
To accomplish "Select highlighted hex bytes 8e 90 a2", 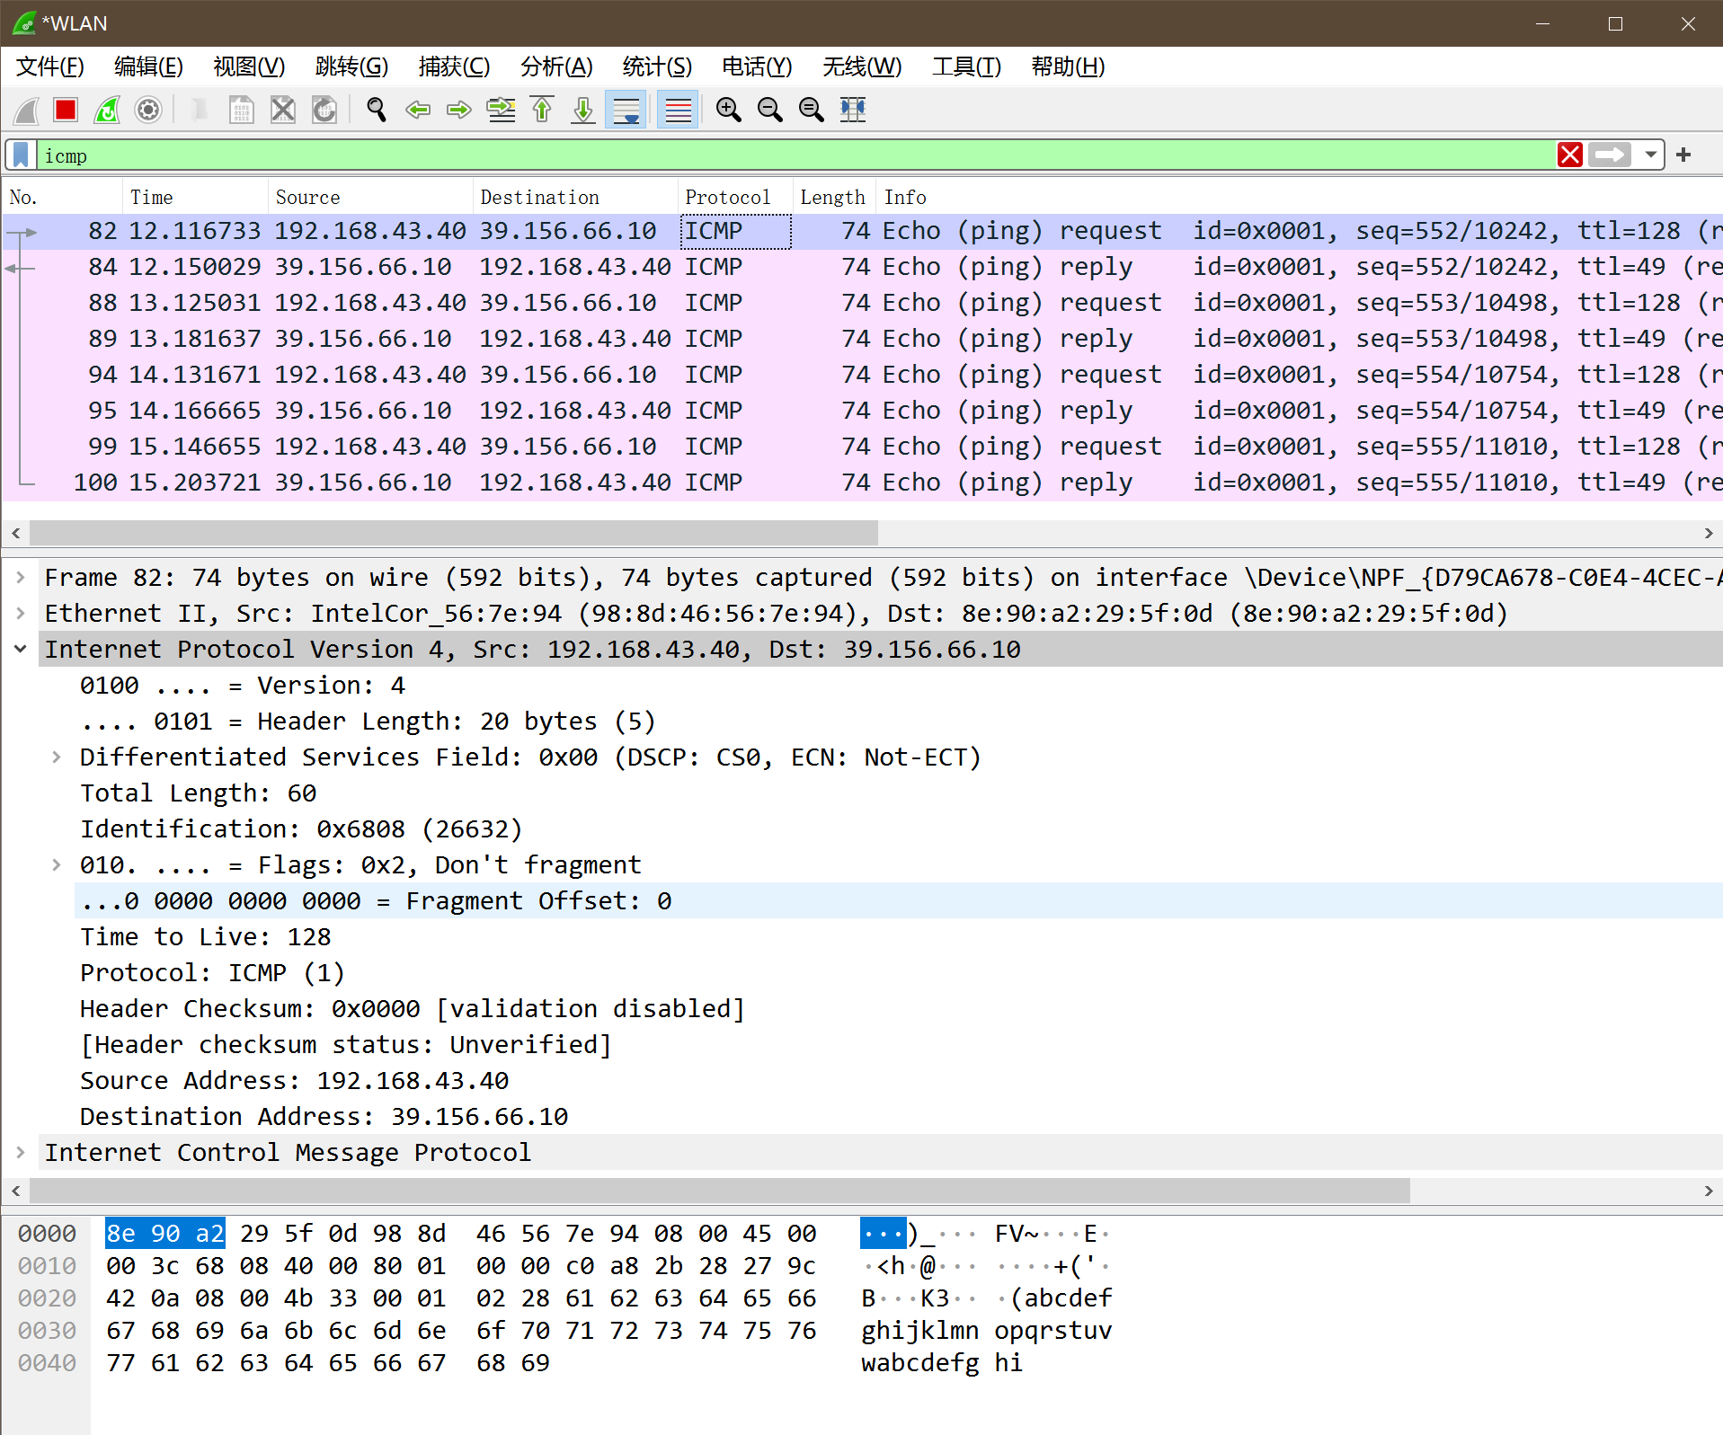I will pyautogui.click(x=165, y=1234).
